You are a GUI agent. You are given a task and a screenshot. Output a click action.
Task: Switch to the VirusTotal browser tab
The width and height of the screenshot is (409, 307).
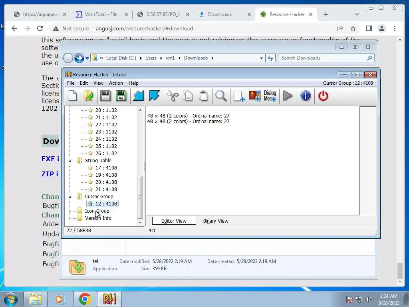pos(102,14)
